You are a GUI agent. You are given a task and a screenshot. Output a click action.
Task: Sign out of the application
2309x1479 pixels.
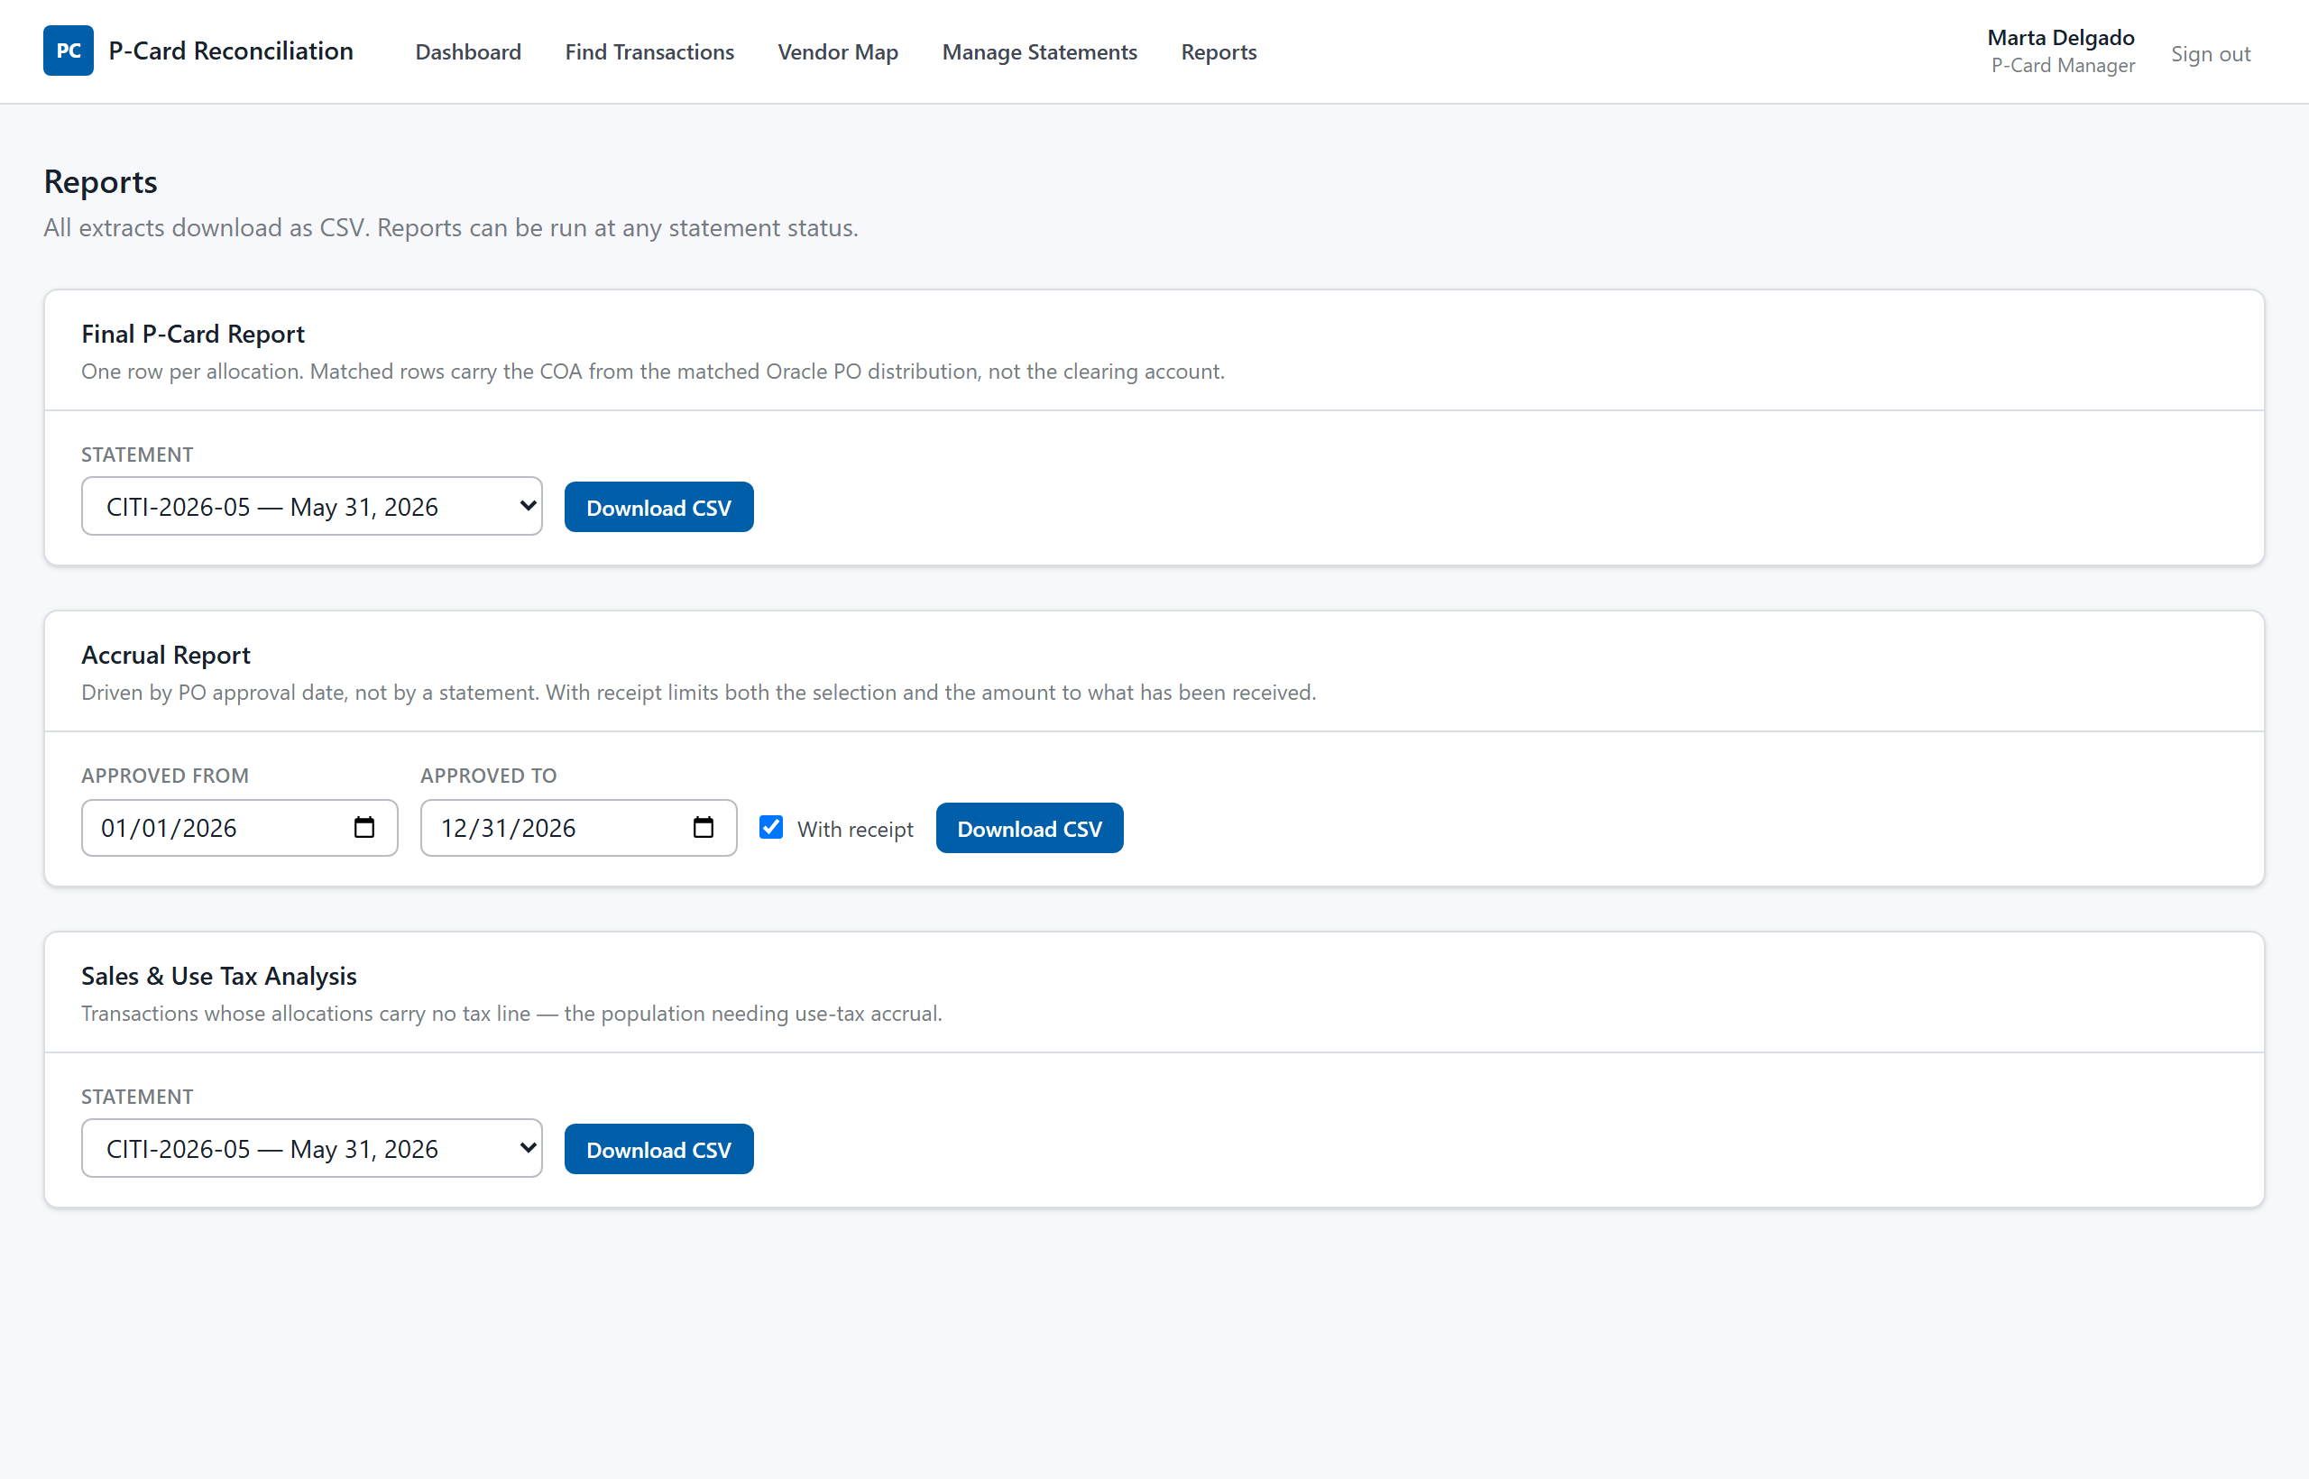[x=2210, y=54]
